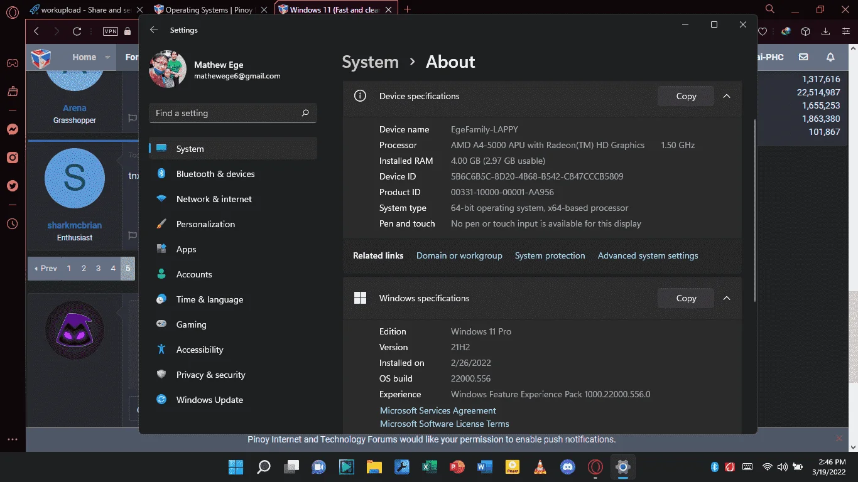Select the System category in Settings
The image size is (858, 482).
tap(233, 149)
